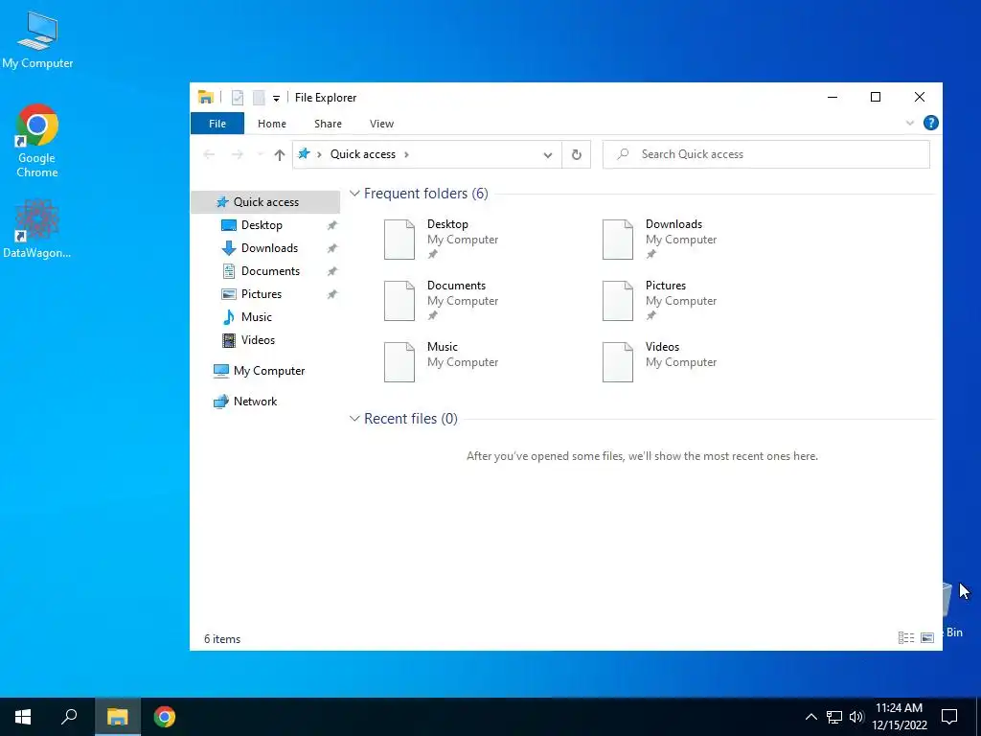Screen dimensions: 981x736
Task: Click the Forward navigation arrow
Action: point(238,154)
